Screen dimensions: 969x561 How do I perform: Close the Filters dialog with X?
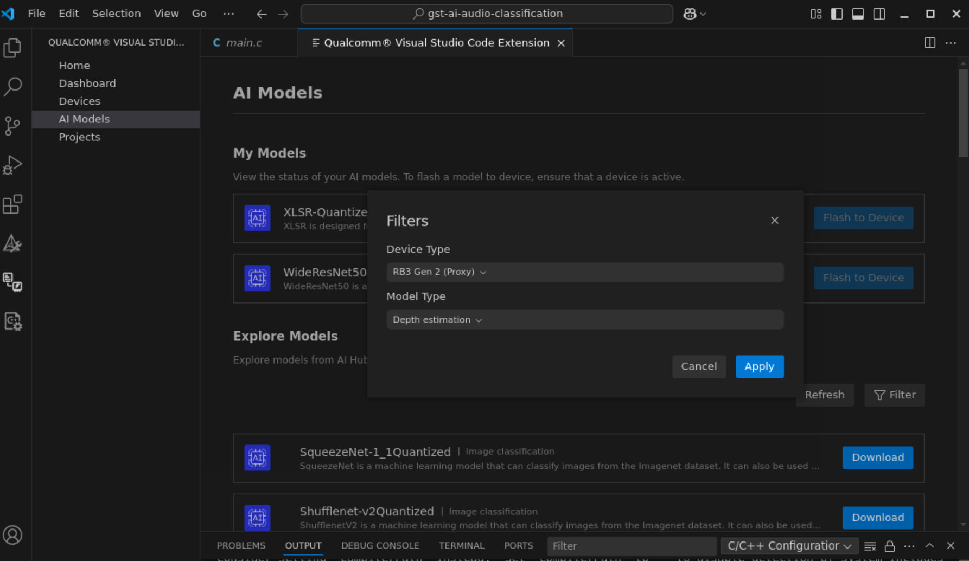[775, 221]
